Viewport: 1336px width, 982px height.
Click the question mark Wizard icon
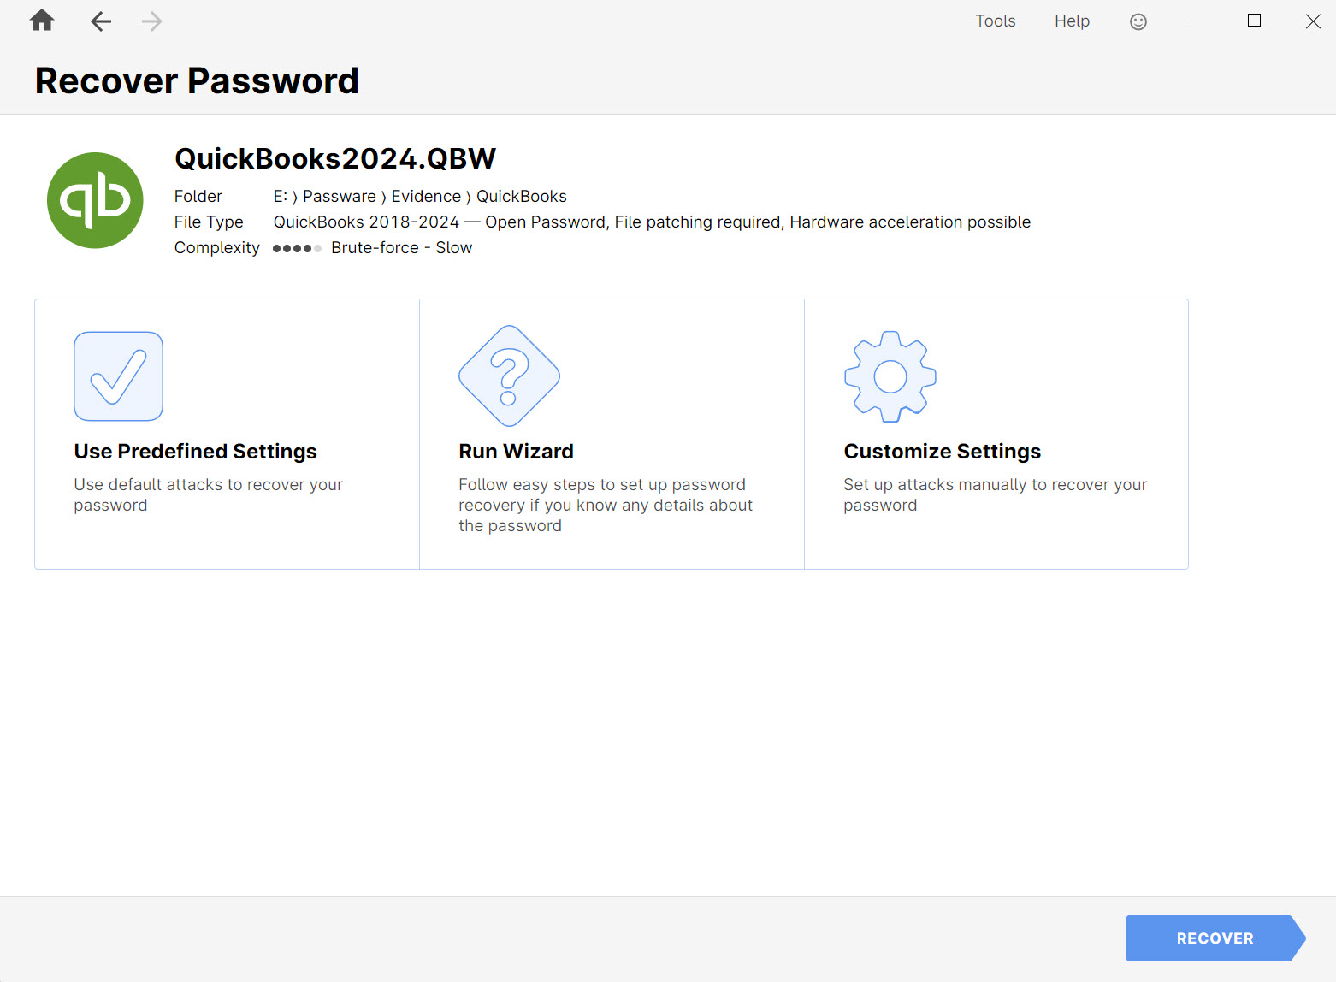pos(509,376)
